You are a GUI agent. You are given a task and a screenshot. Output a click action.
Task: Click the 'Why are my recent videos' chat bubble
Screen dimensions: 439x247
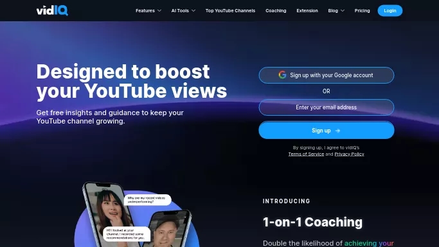coord(148,199)
